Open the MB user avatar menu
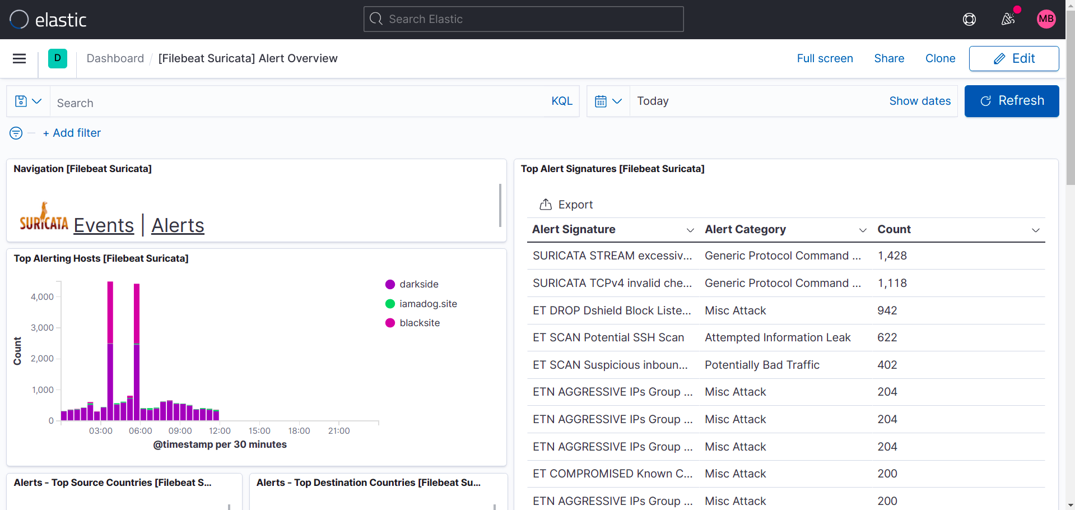This screenshot has height=510, width=1075. [1046, 19]
